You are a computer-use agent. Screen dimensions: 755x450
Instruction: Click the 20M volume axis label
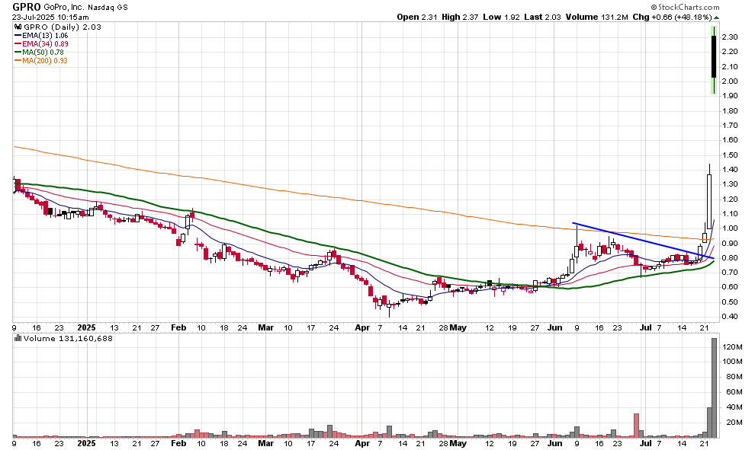(x=734, y=422)
